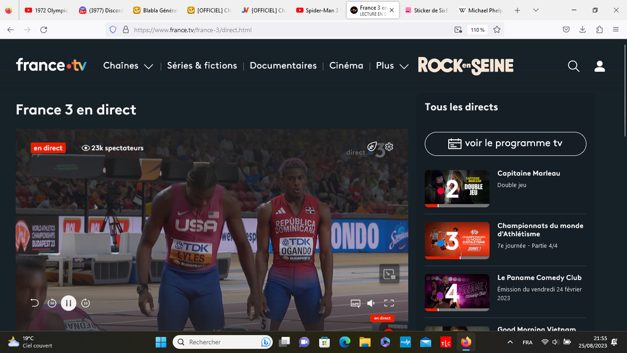The height and width of the screenshot is (353, 627).
Task: Switch to the Discord tab
Action: pos(101,10)
